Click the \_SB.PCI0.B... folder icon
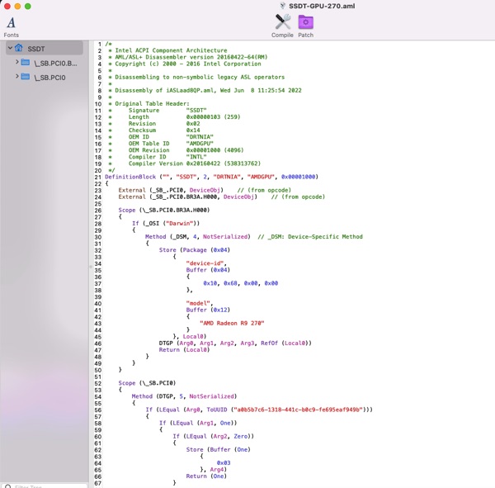 point(26,63)
